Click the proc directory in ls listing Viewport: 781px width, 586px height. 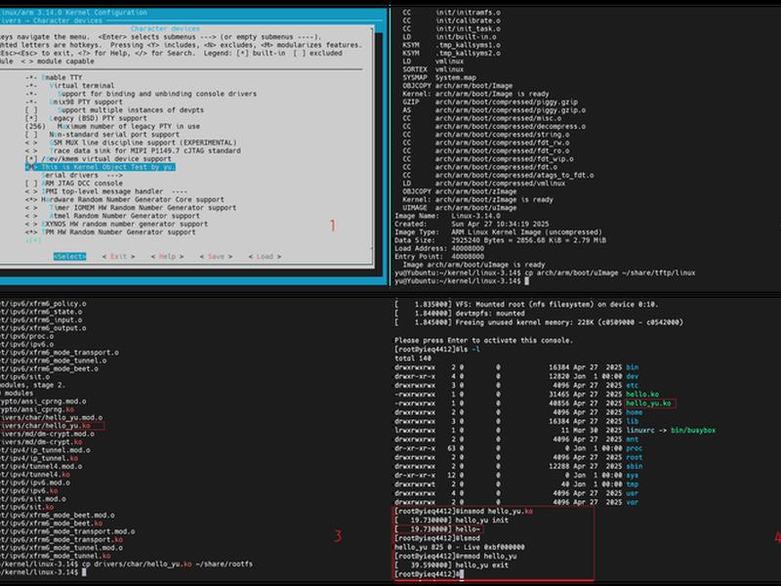click(x=634, y=448)
